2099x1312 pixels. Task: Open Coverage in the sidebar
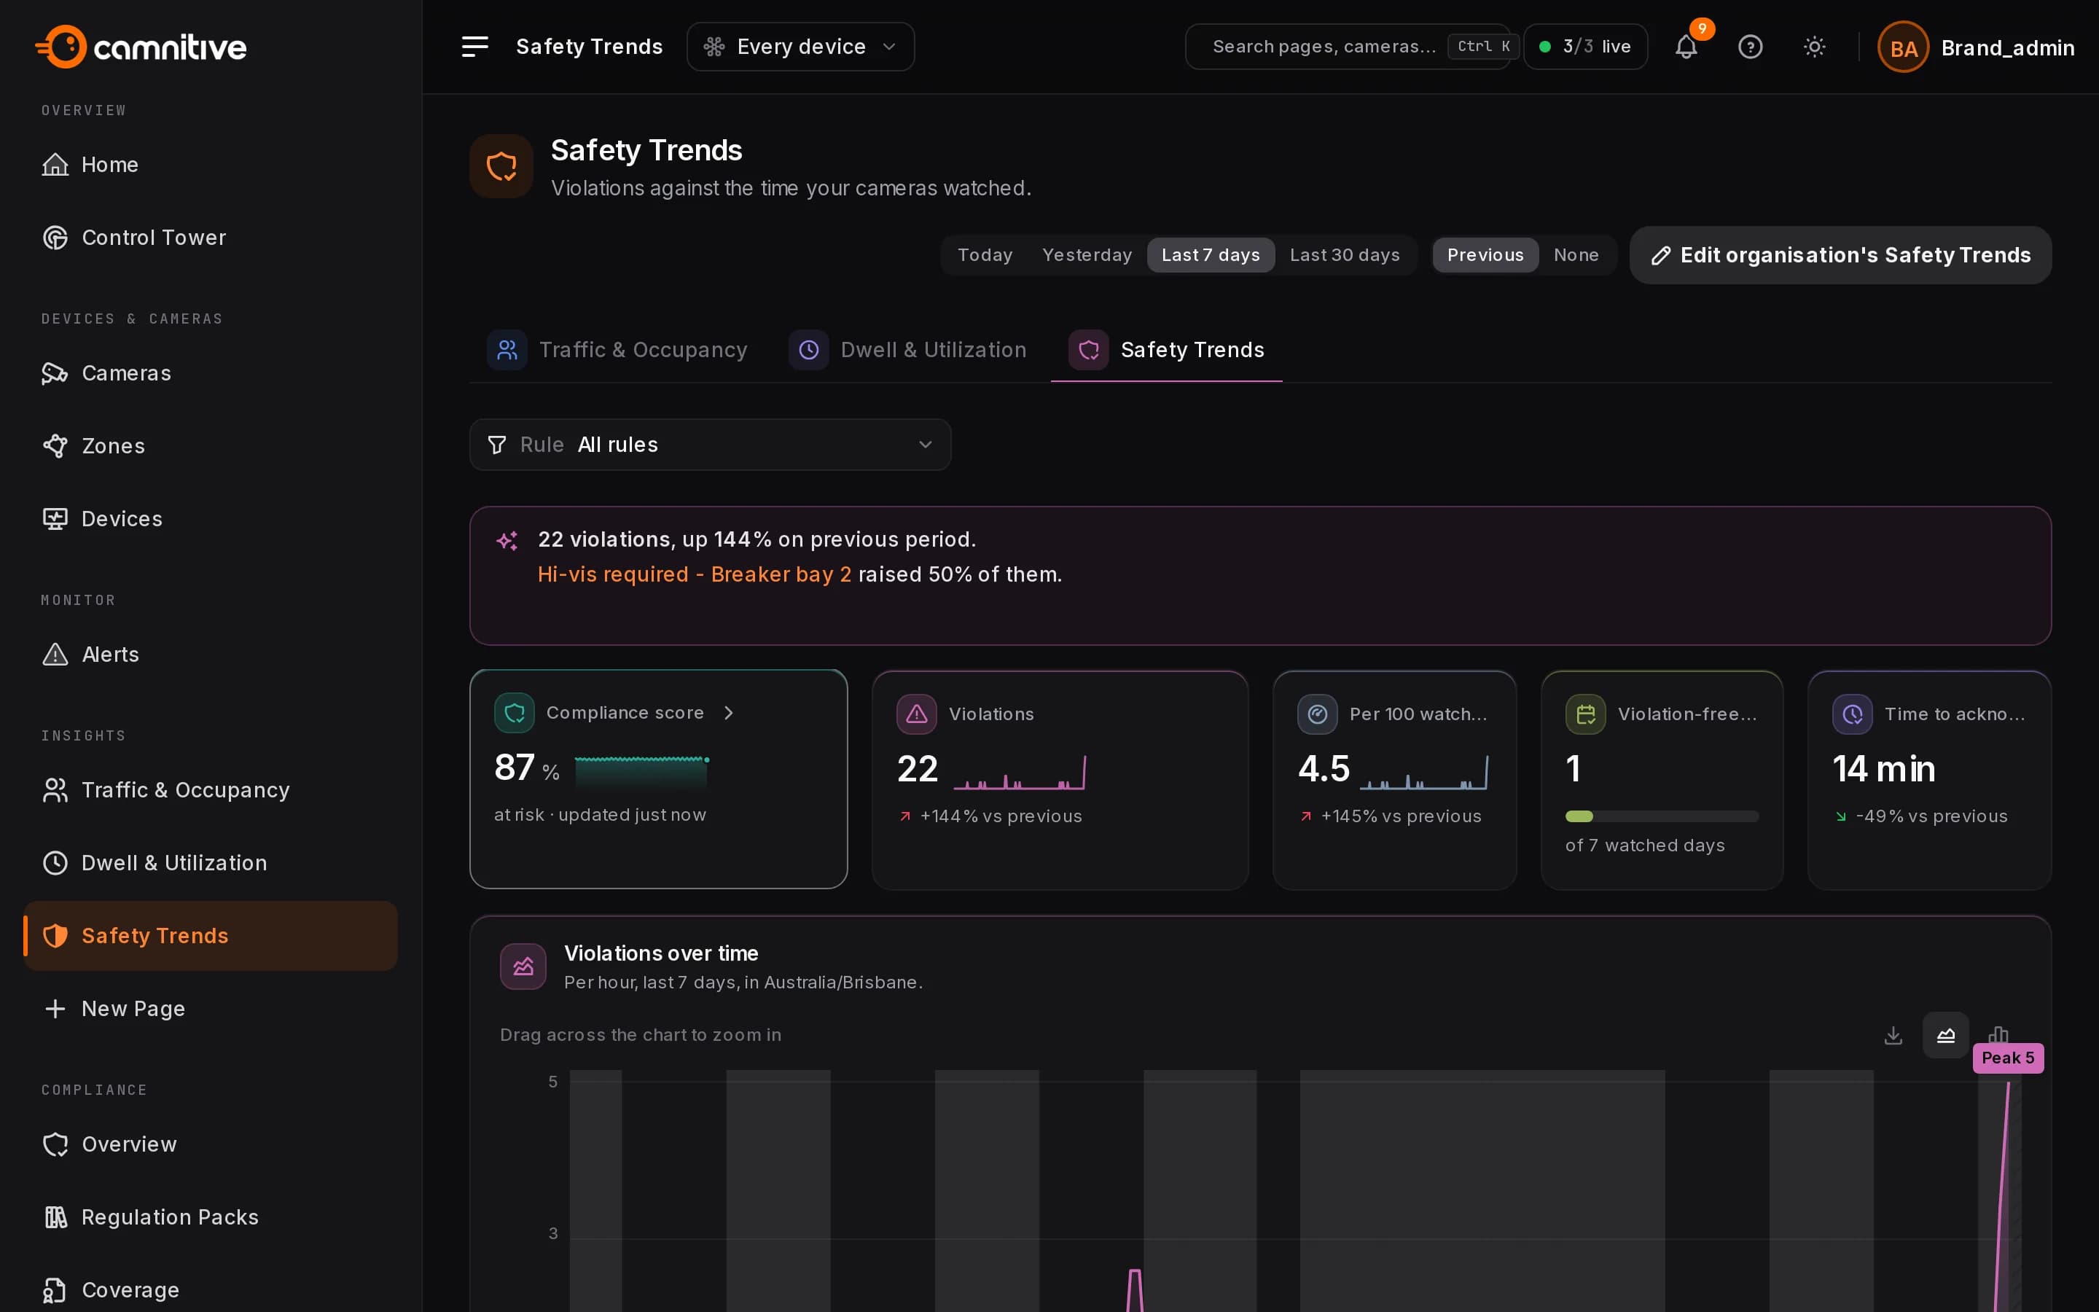[210, 1289]
